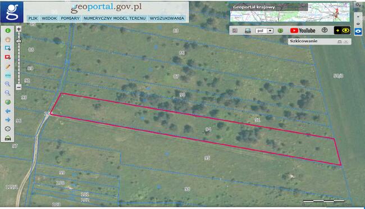Toggle the blue eye visibility button
The image size is (365, 209).
(x=358, y=31)
